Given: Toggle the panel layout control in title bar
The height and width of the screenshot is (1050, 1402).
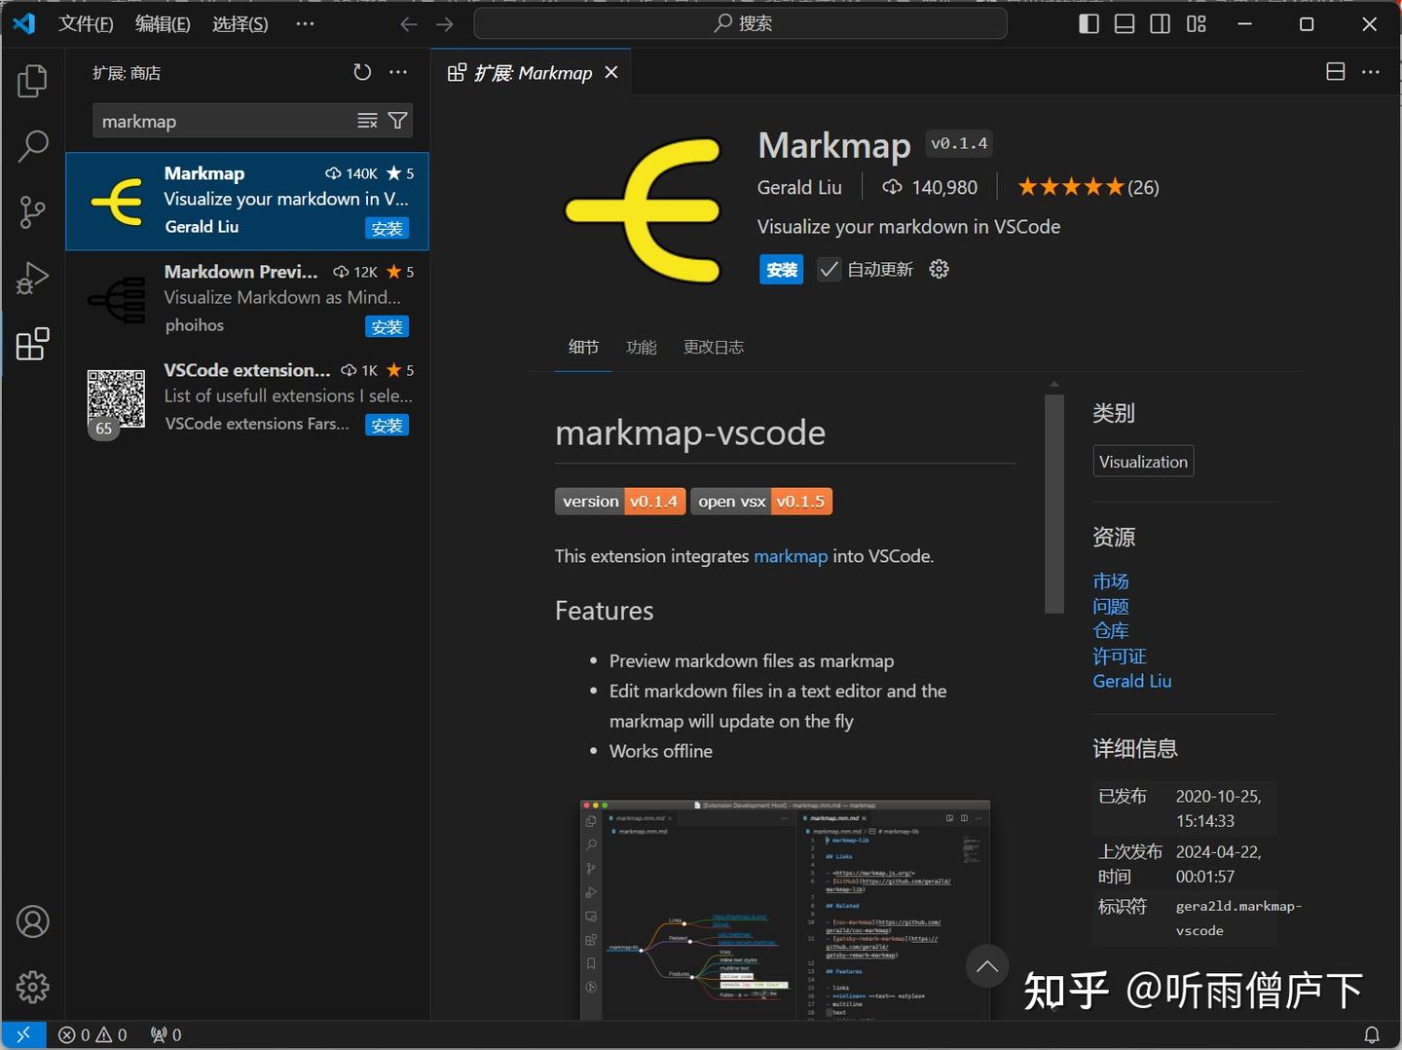Looking at the screenshot, I should pos(1124,23).
